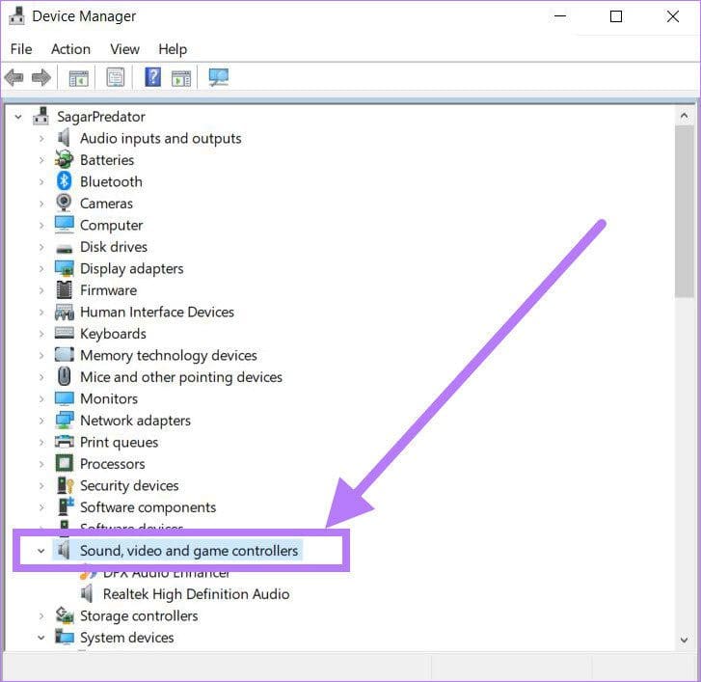Expand the Keyboards category
Viewport: 701px width, 682px height.
(41, 334)
